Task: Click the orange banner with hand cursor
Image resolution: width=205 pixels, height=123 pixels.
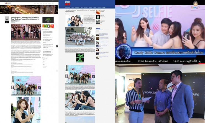Action: click(x=48, y=26)
